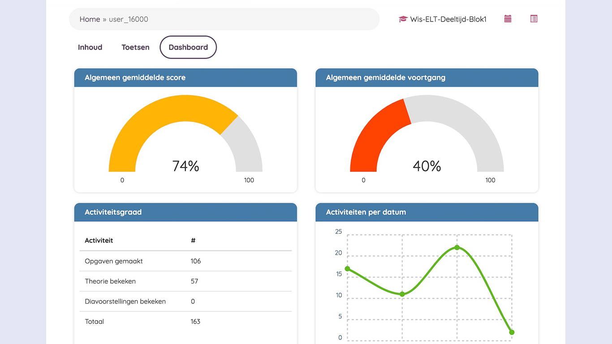612x344 pixels.
Task: Go to the Home breadcrumb link
Action: (90, 19)
